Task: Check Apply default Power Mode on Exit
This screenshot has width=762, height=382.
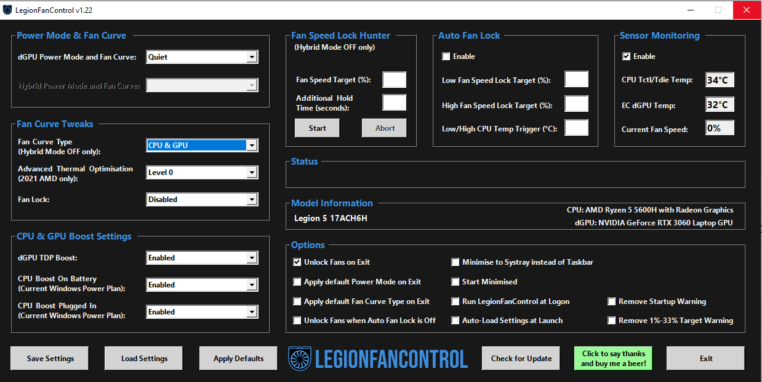Action: (298, 282)
